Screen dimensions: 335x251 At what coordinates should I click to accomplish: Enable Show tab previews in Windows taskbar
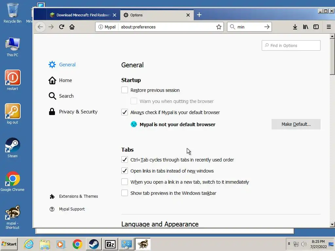coord(125,193)
